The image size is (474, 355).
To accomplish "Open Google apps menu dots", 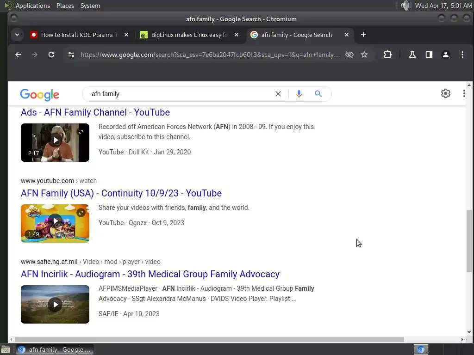I will (x=464, y=93).
